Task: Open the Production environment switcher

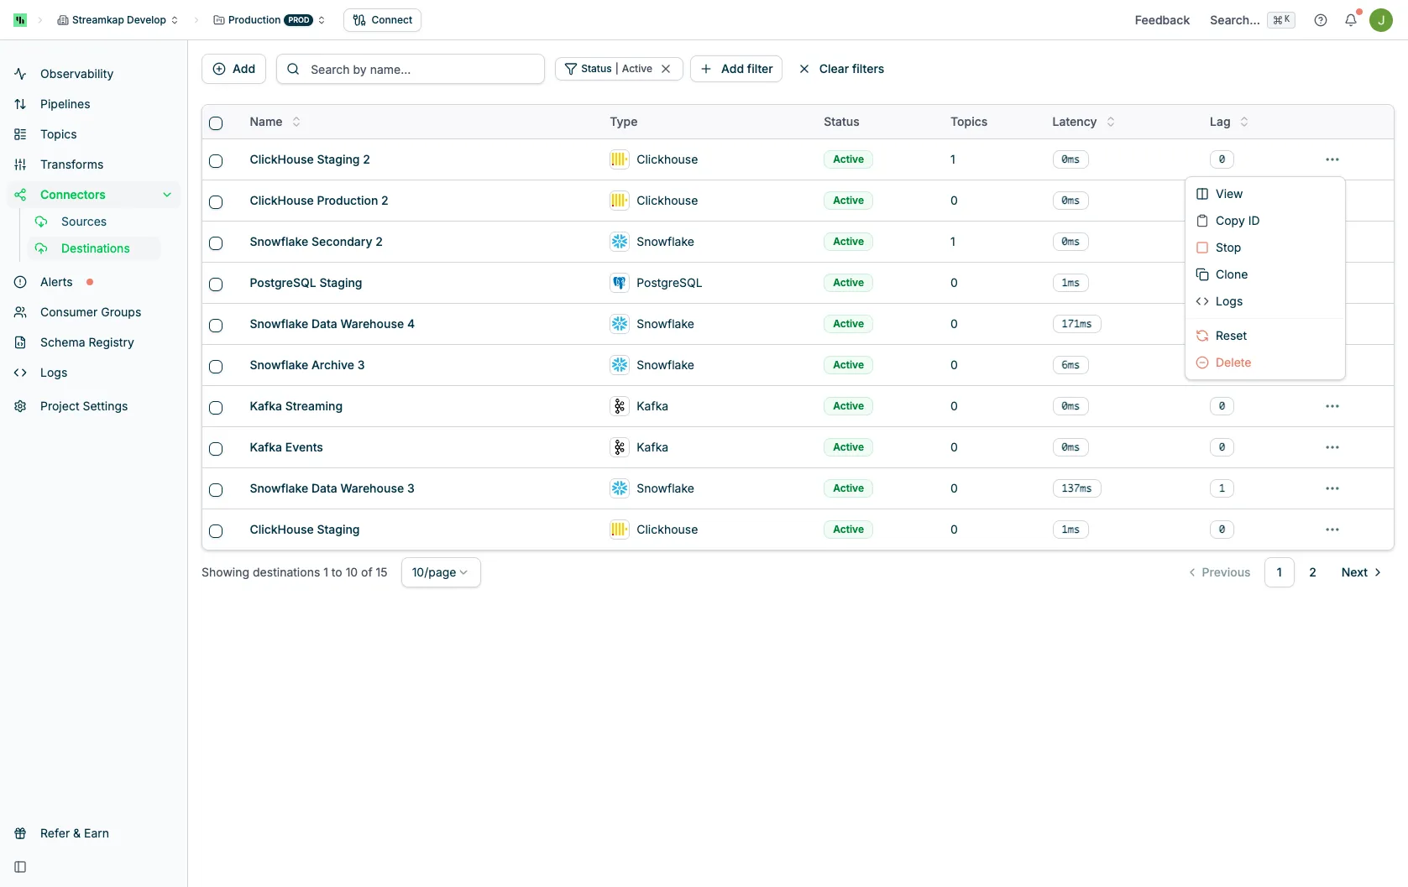Action: point(269,20)
